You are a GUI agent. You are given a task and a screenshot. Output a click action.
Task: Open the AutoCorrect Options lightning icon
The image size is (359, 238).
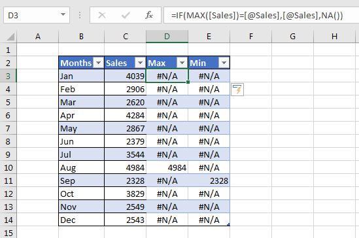237,90
